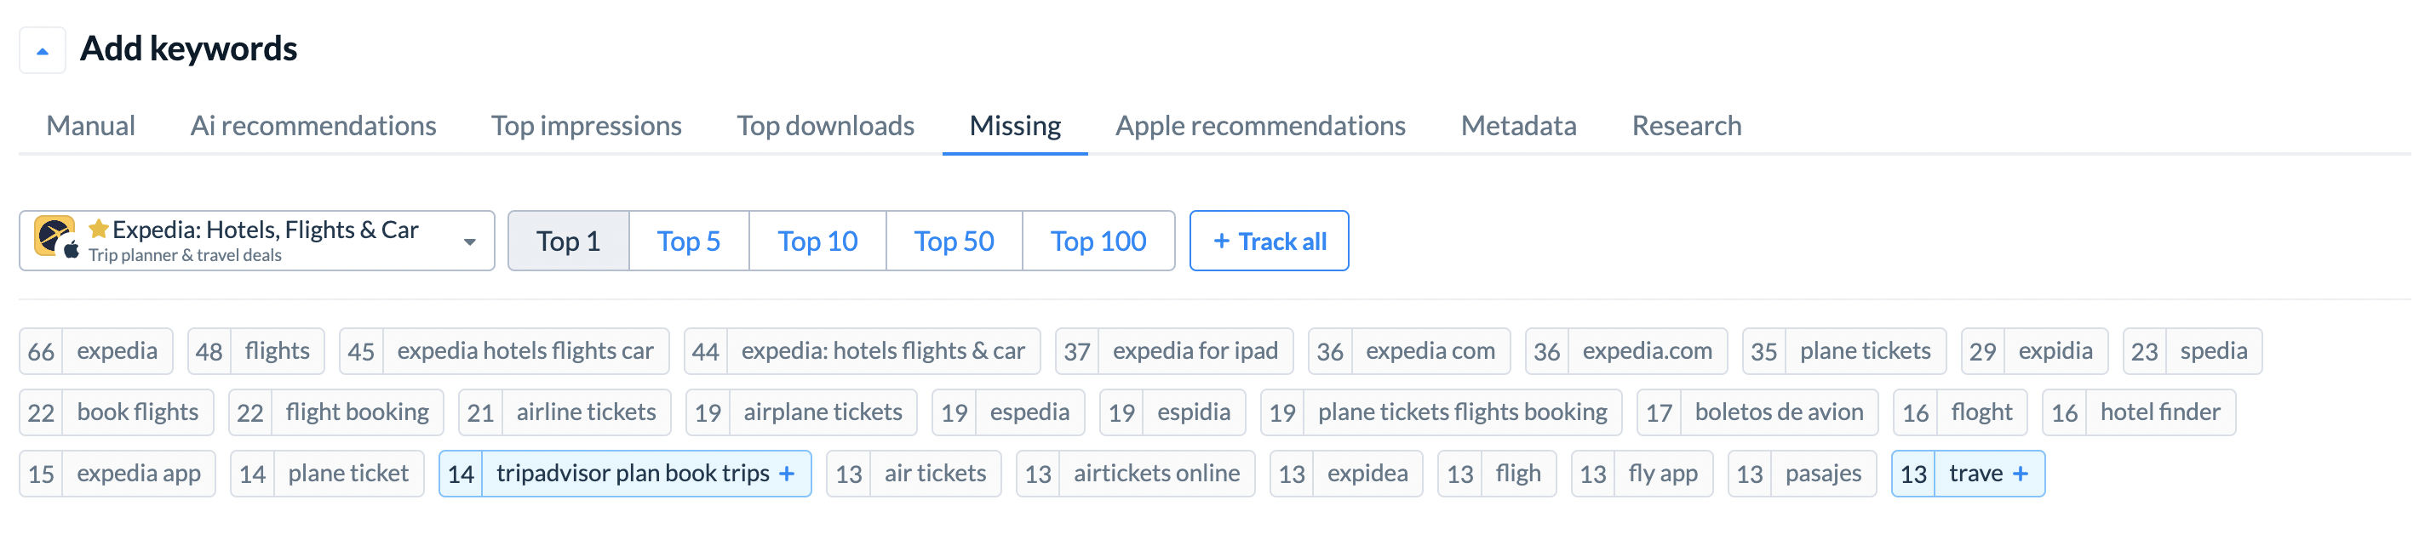Click the favorite star next to Expedia name
The height and width of the screenshot is (534, 2425).
[x=98, y=229]
